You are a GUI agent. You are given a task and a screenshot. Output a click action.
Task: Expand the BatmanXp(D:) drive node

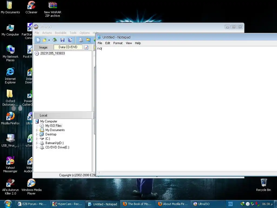(x=37, y=143)
